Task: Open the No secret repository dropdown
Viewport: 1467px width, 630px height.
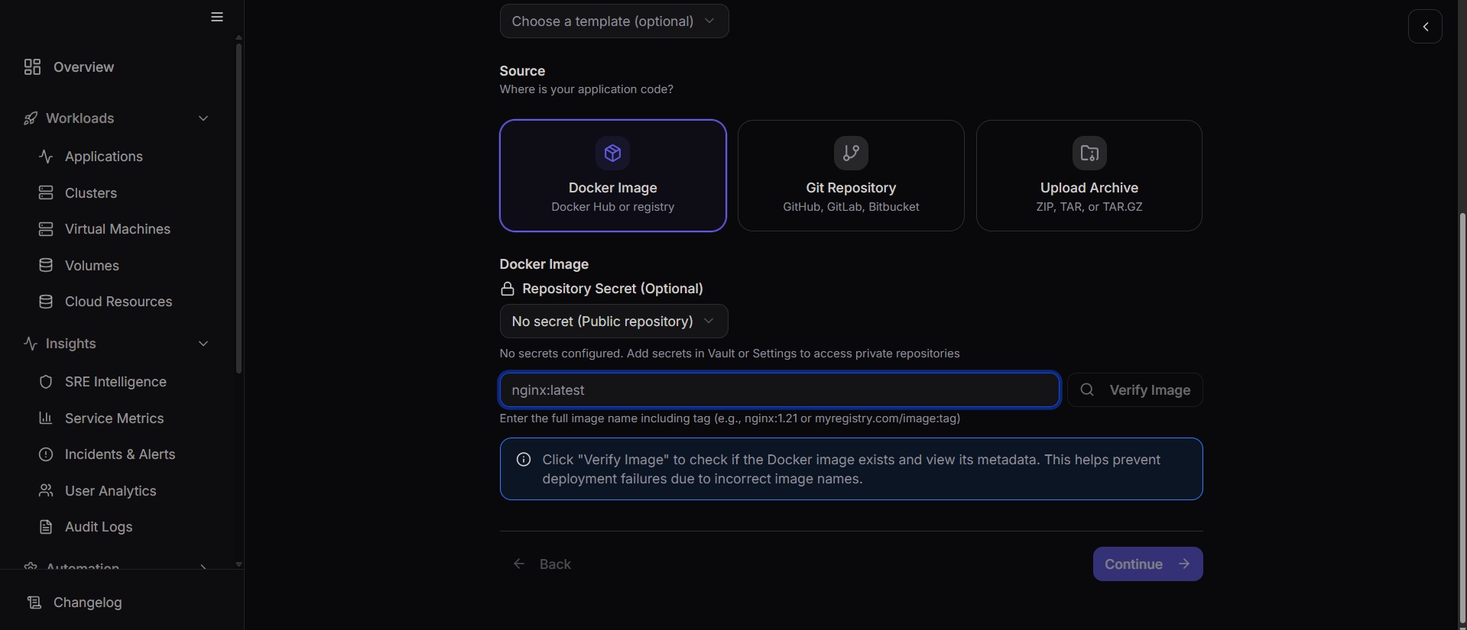Action: (x=613, y=321)
